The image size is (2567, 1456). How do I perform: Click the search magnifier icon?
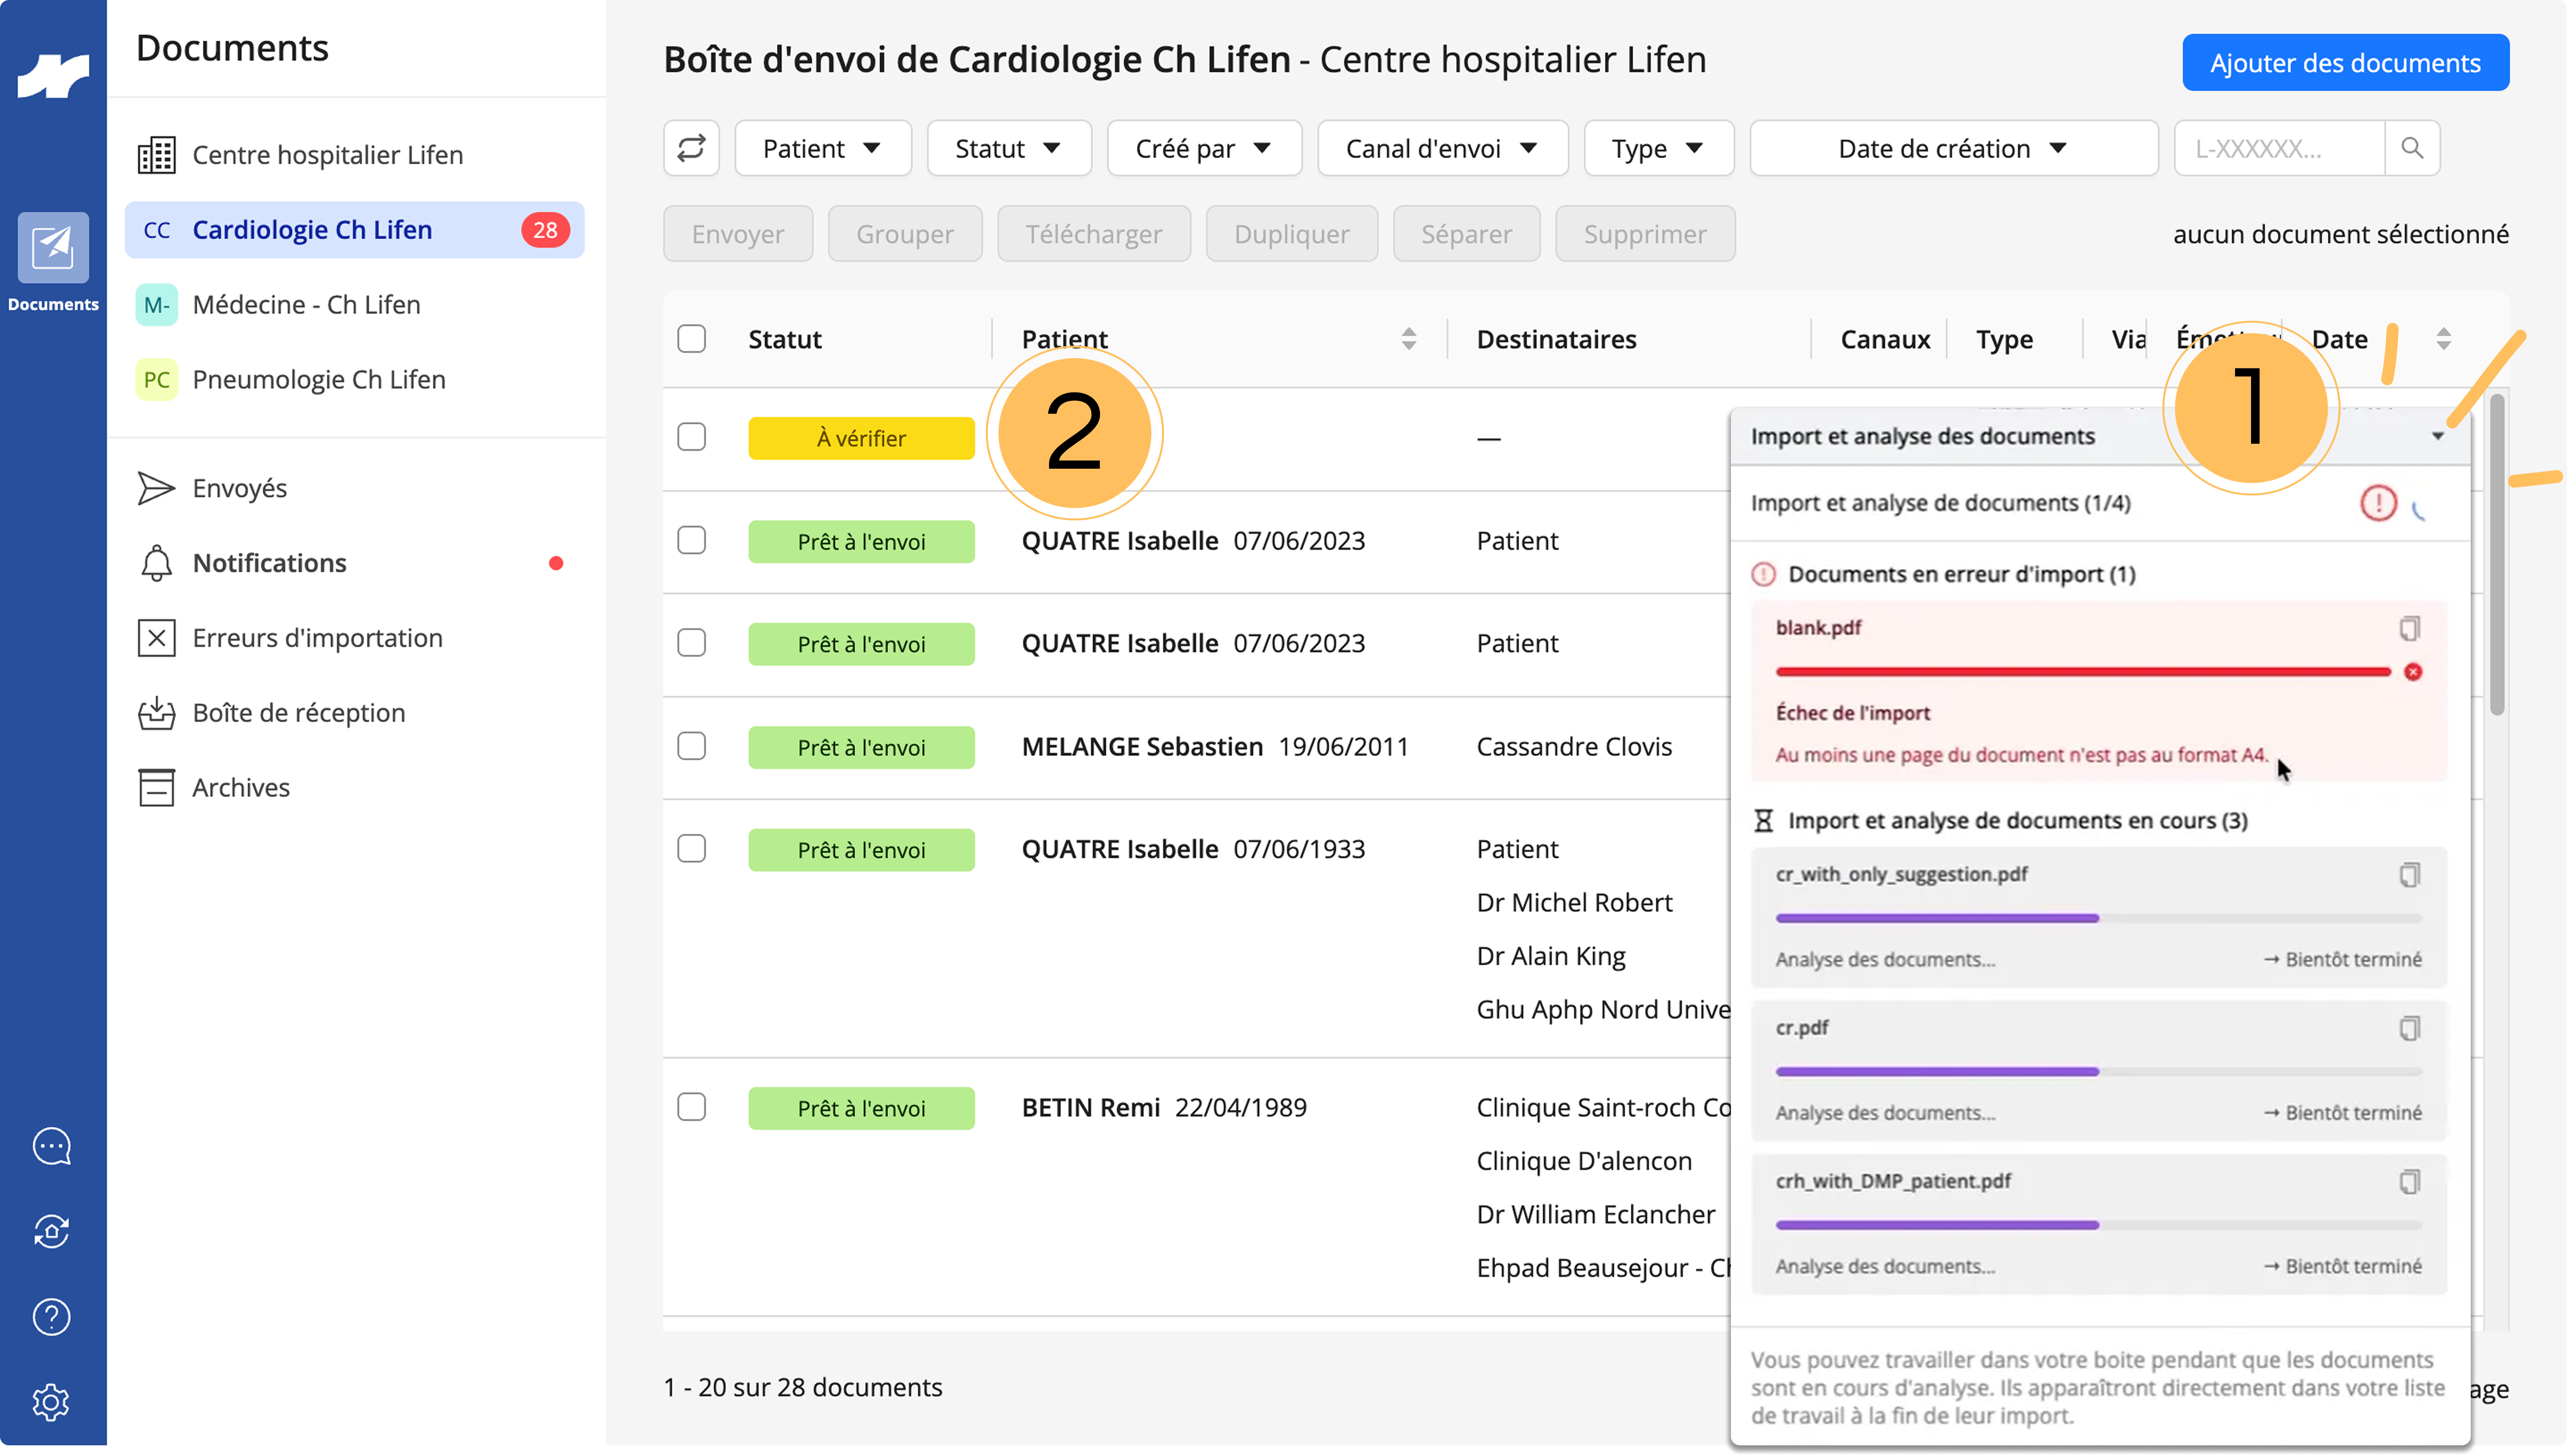pyautogui.click(x=2412, y=148)
